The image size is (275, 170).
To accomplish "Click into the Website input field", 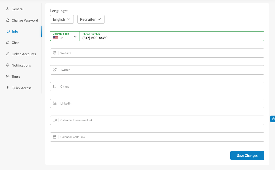I will click(x=157, y=53).
